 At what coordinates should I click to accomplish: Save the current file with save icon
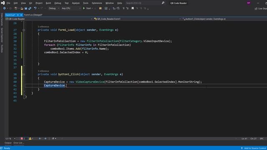point(26,8)
